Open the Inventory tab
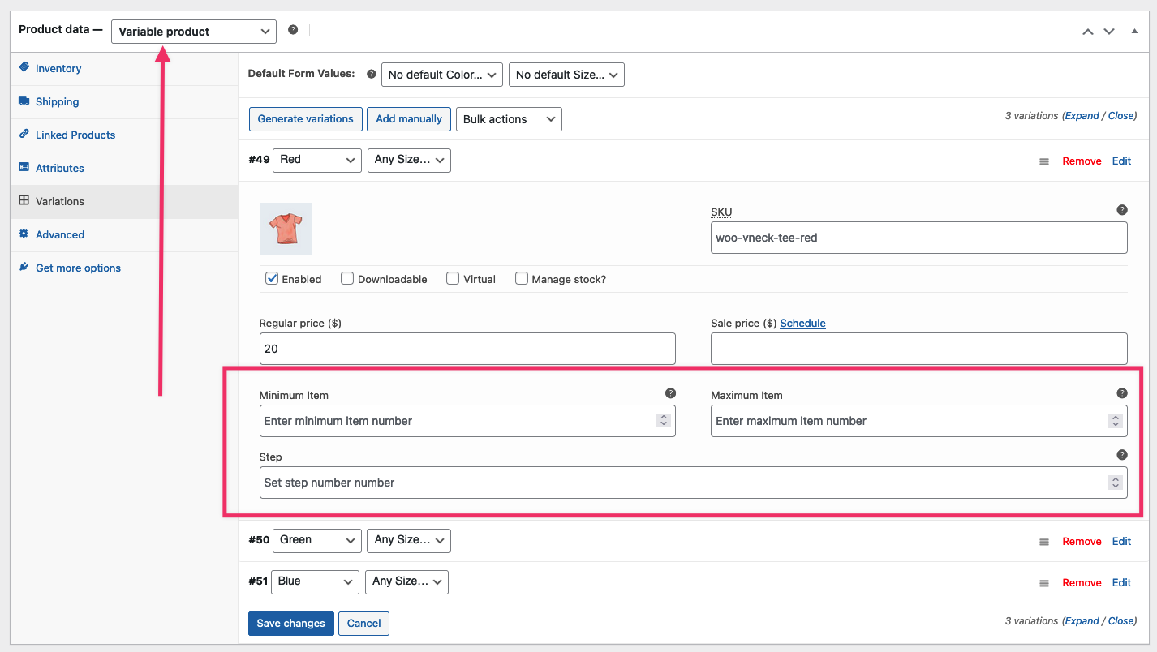 coord(124,69)
